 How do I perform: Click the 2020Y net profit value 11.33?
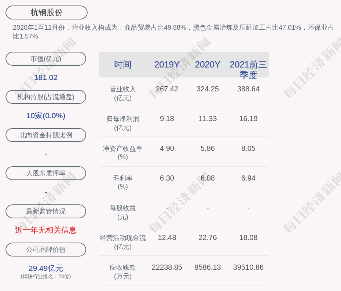point(208,119)
